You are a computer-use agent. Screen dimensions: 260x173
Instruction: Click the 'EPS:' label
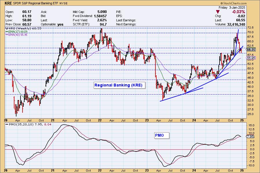tap(119, 16)
